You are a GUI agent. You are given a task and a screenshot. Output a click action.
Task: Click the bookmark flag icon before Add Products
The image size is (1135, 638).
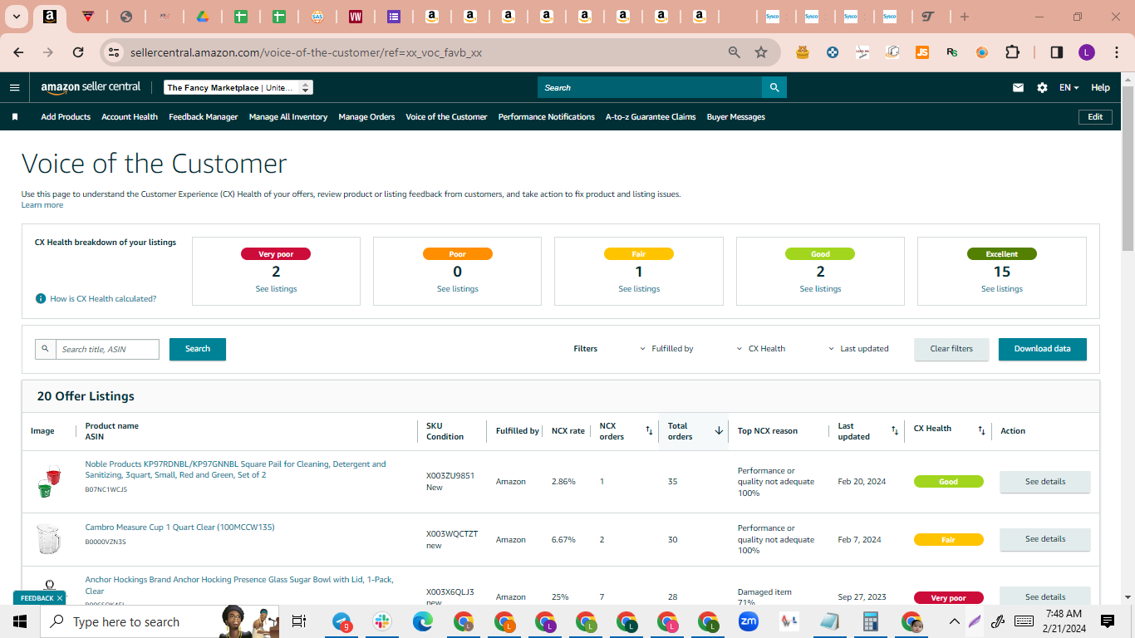(x=15, y=117)
